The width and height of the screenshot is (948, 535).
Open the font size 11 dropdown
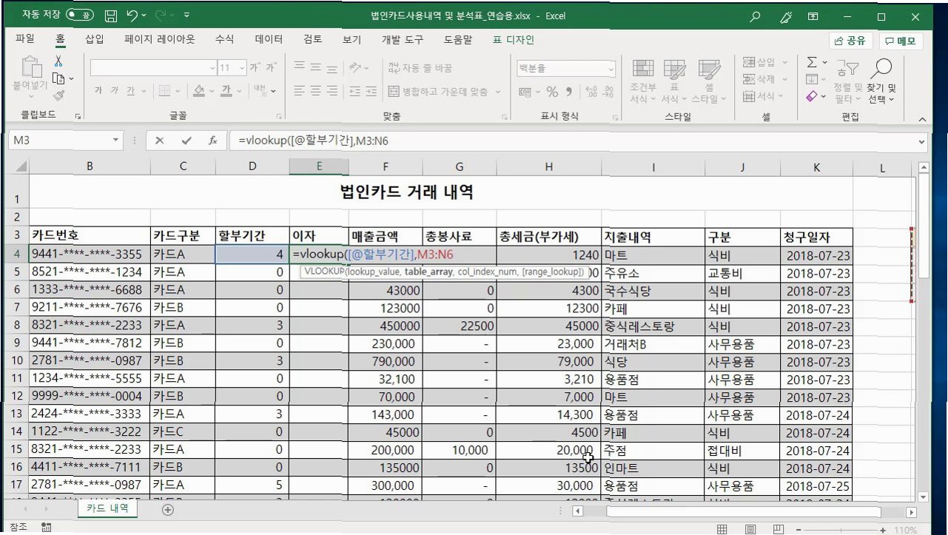(243, 68)
